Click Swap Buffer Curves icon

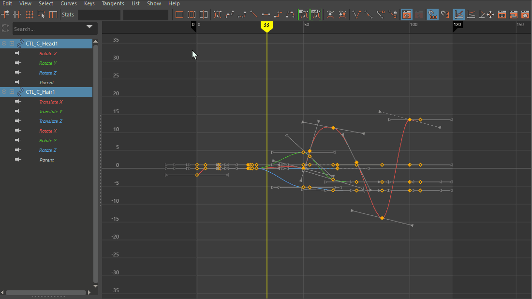click(342, 15)
